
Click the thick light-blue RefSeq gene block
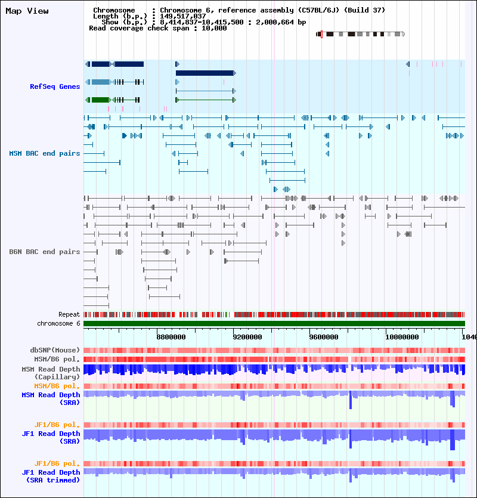(x=100, y=82)
